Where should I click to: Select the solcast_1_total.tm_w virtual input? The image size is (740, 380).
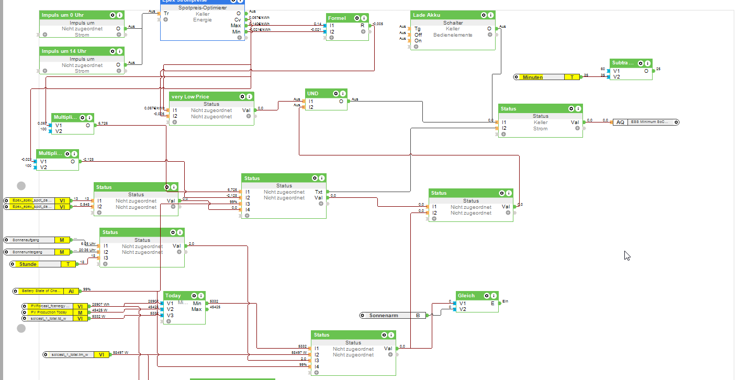[76, 355]
